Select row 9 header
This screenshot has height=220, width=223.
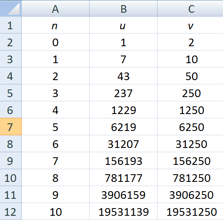click(x=11, y=161)
